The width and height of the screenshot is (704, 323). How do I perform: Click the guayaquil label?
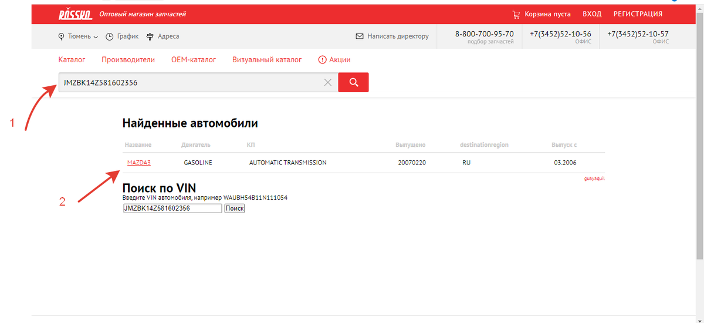point(594,179)
